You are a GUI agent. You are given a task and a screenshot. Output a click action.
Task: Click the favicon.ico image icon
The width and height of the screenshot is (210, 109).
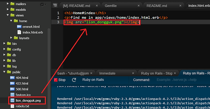12,95
